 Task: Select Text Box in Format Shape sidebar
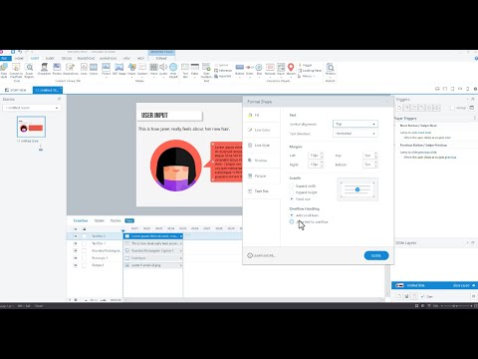coord(261,191)
